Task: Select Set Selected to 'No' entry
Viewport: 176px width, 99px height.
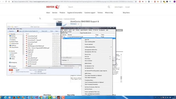Action: pyautogui.click(x=89, y=68)
